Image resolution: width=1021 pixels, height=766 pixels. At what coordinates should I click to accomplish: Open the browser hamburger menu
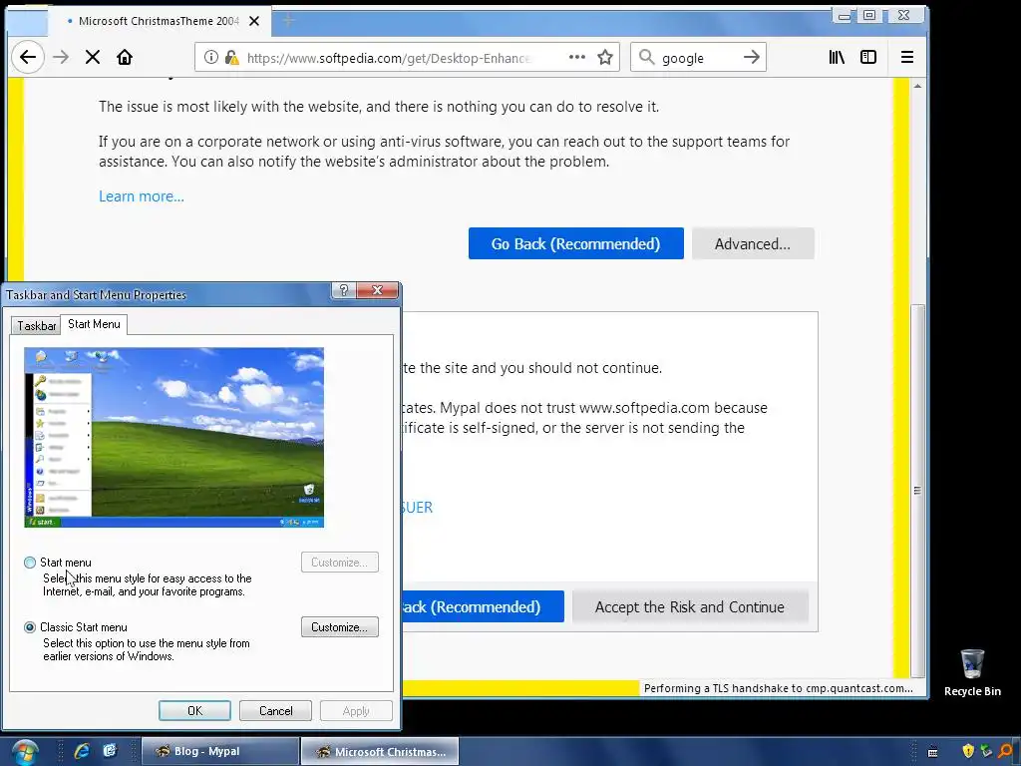[907, 57]
